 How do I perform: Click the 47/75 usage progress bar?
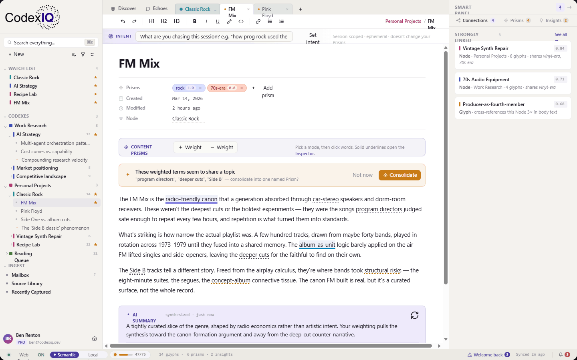tap(126, 355)
